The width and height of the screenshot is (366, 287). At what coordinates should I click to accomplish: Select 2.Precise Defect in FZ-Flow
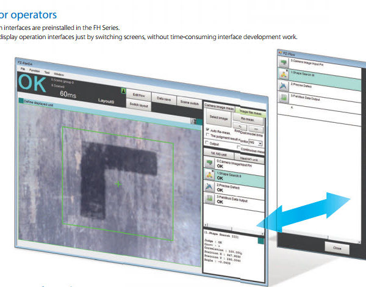(320, 91)
